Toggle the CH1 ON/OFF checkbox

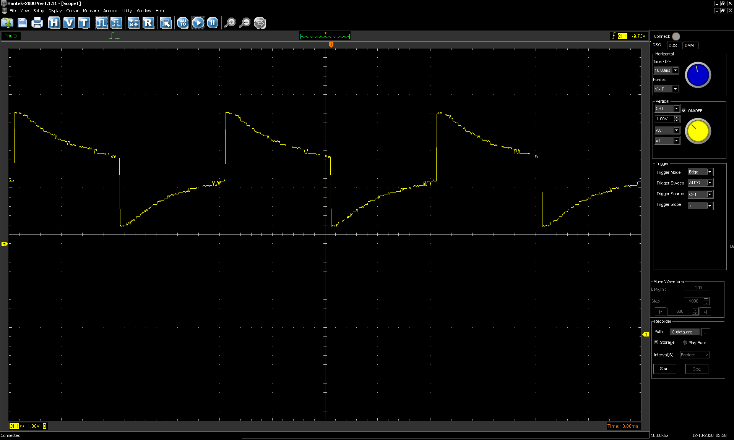point(684,111)
